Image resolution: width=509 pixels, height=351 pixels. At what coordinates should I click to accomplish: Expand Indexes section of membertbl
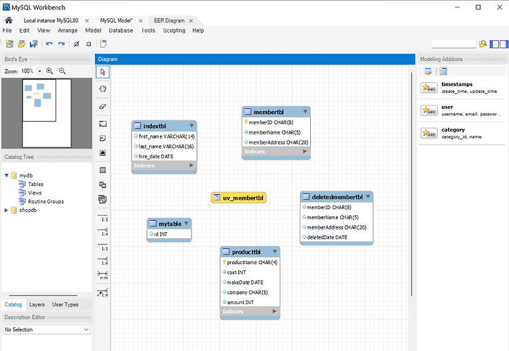(305, 151)
